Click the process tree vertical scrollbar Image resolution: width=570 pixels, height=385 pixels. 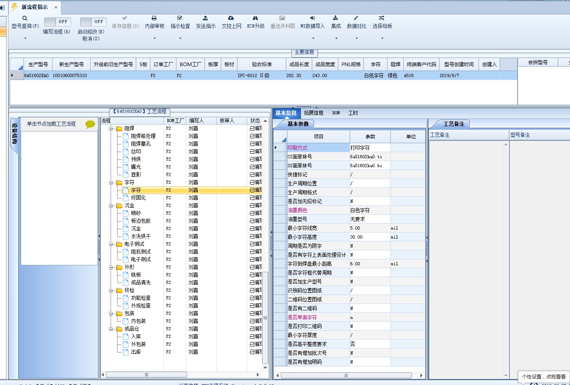coord(265,317)
